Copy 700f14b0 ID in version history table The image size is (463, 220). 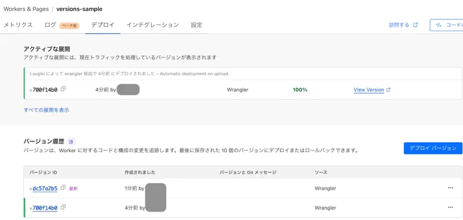pos(63,207)
